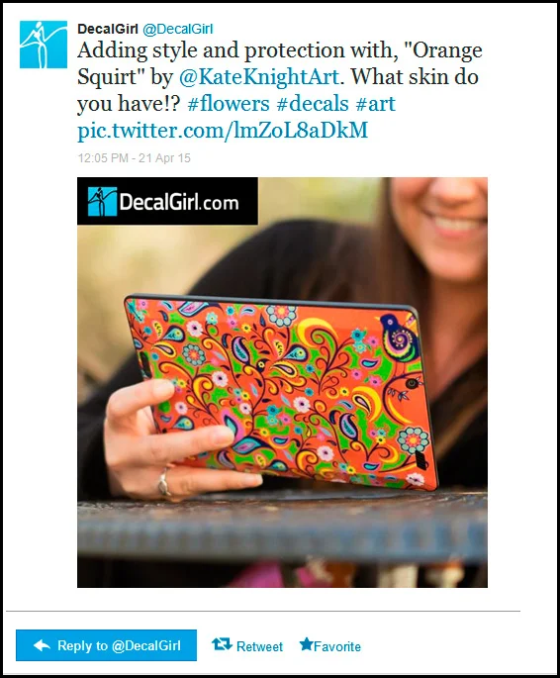Follow the pic.twitter.com/lmZoL8aDkM link
Screen dimensions: 560x678
tap(223, 130)
